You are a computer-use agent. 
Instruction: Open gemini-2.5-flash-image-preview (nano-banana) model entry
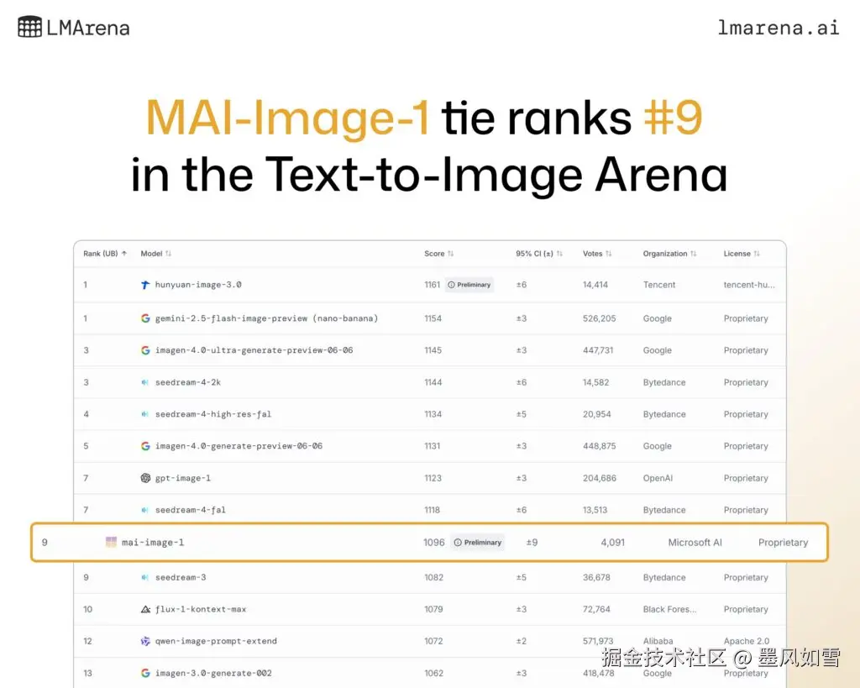pyautogui.click(x=266, y=318)
